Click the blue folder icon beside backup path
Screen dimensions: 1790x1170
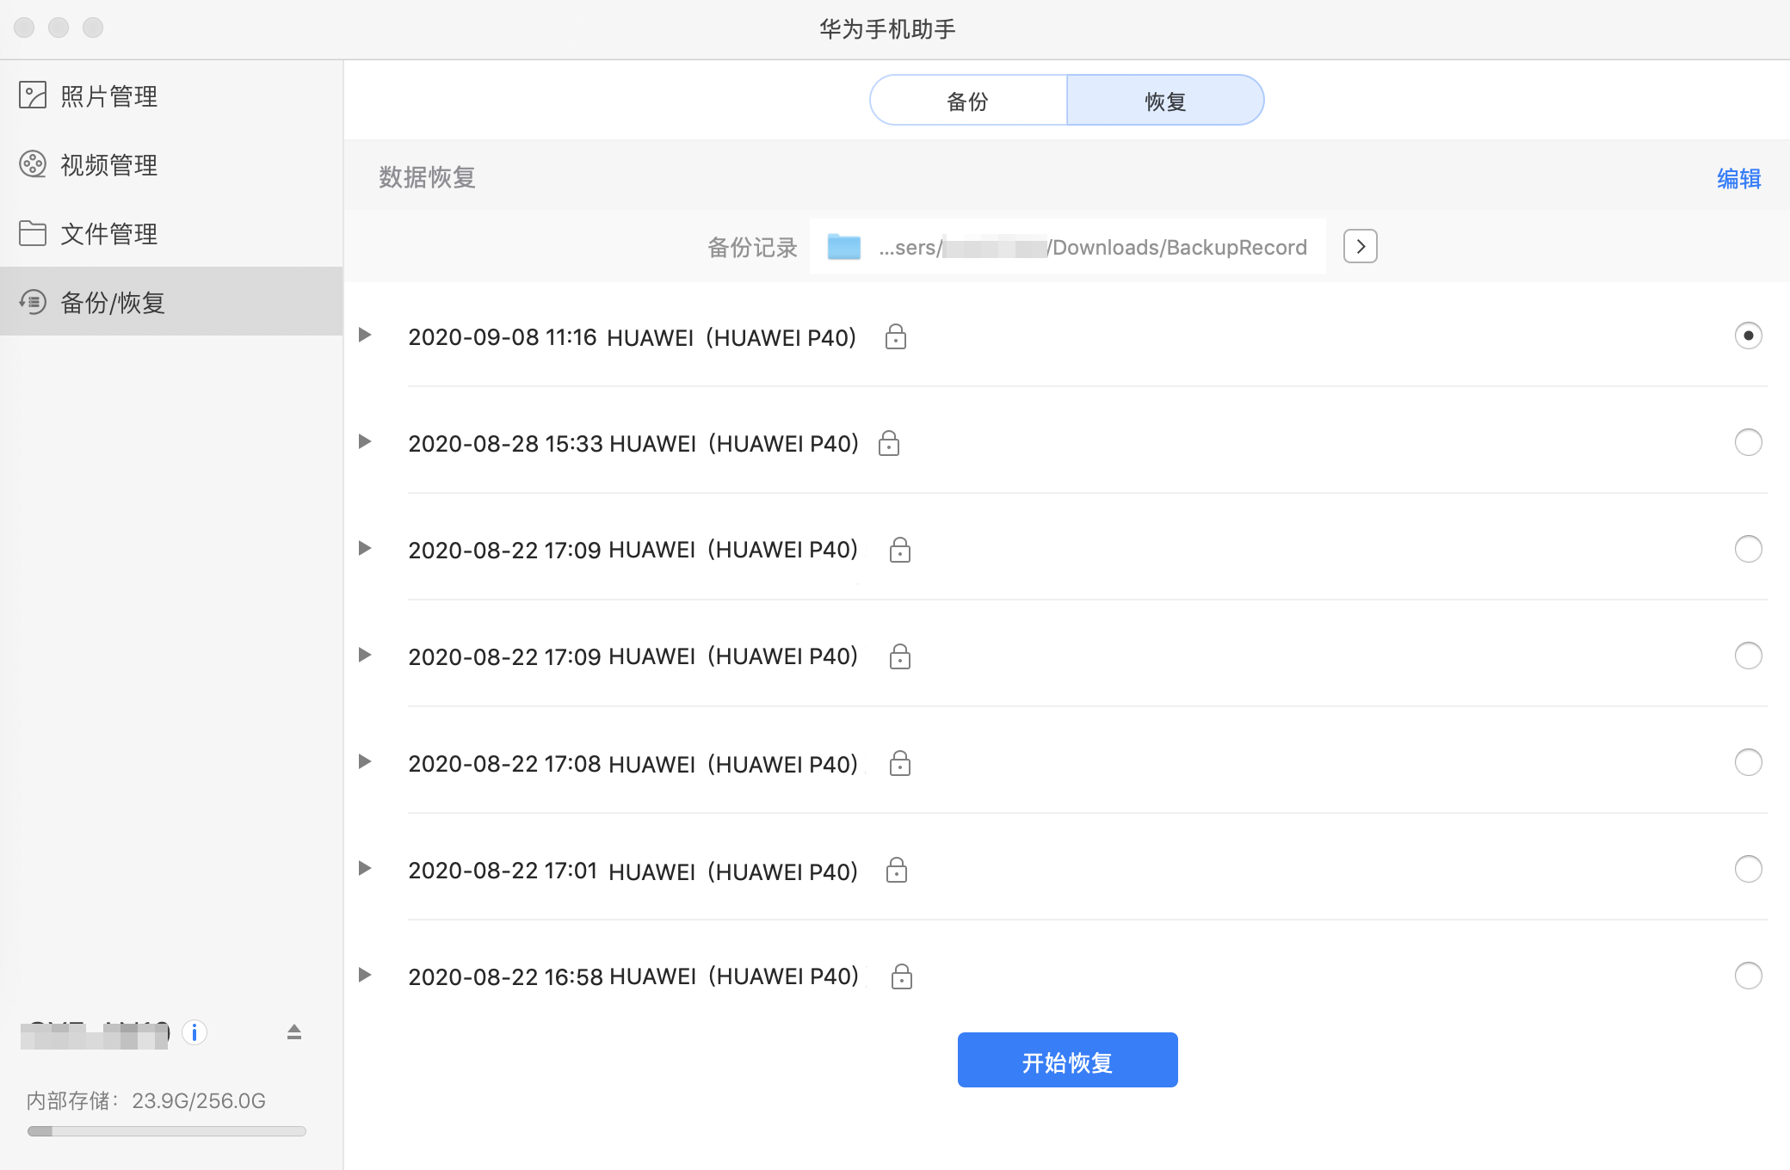pyautogui.click(x=845, y=247)
